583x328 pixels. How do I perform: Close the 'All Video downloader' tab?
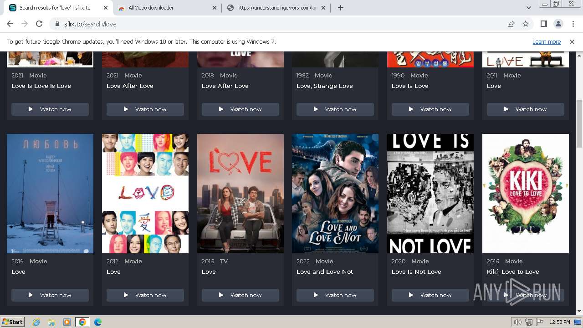click(215, 8)
